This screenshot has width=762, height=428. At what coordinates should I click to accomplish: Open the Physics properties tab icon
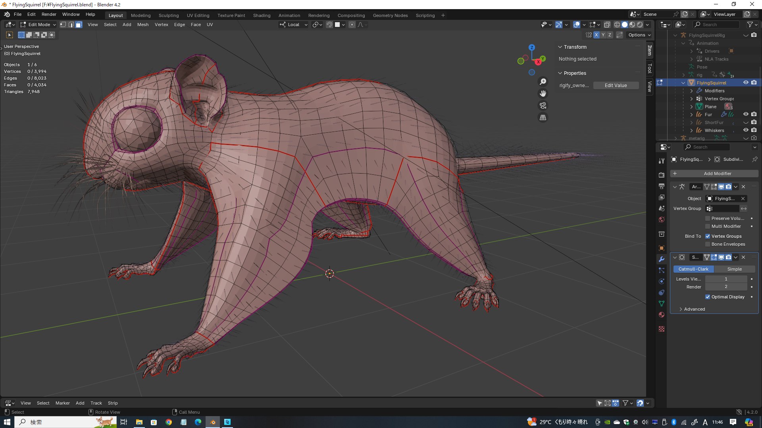click(x=661, y=281)
